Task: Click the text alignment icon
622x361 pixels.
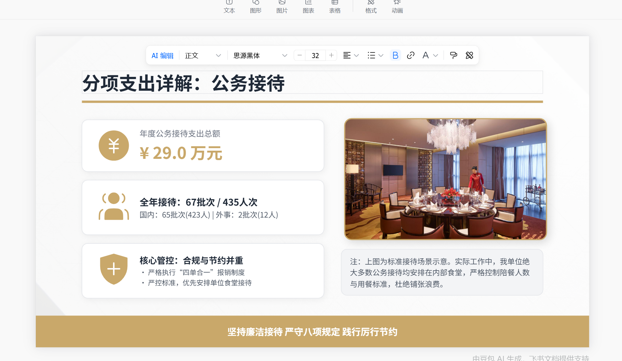Action: pos(347,56)
